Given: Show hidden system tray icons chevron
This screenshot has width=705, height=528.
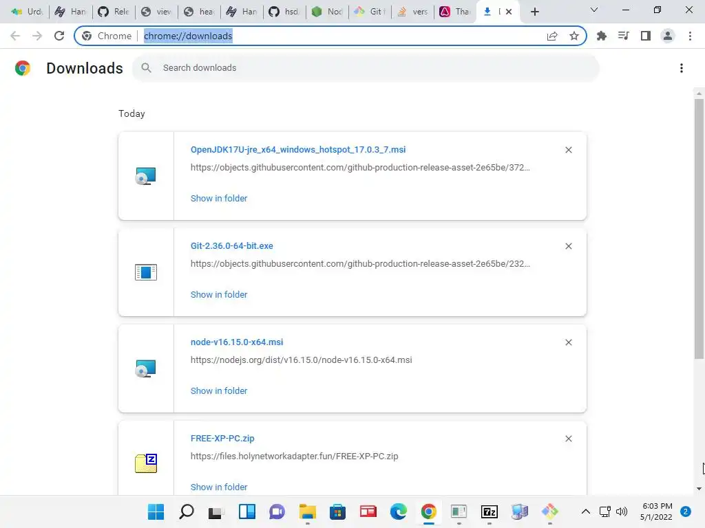Looking at the screenshot, I should [x=585, y=511].
